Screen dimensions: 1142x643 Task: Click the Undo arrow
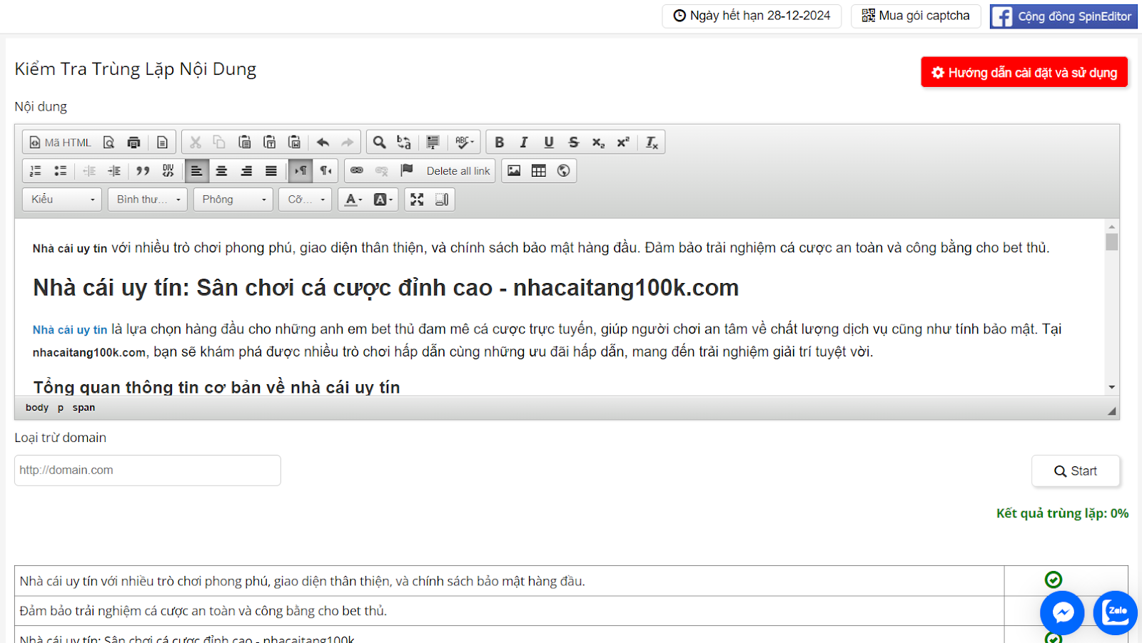pos(323,143)
